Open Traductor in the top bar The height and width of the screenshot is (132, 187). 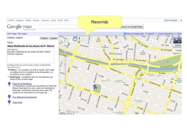click(45, 20)
